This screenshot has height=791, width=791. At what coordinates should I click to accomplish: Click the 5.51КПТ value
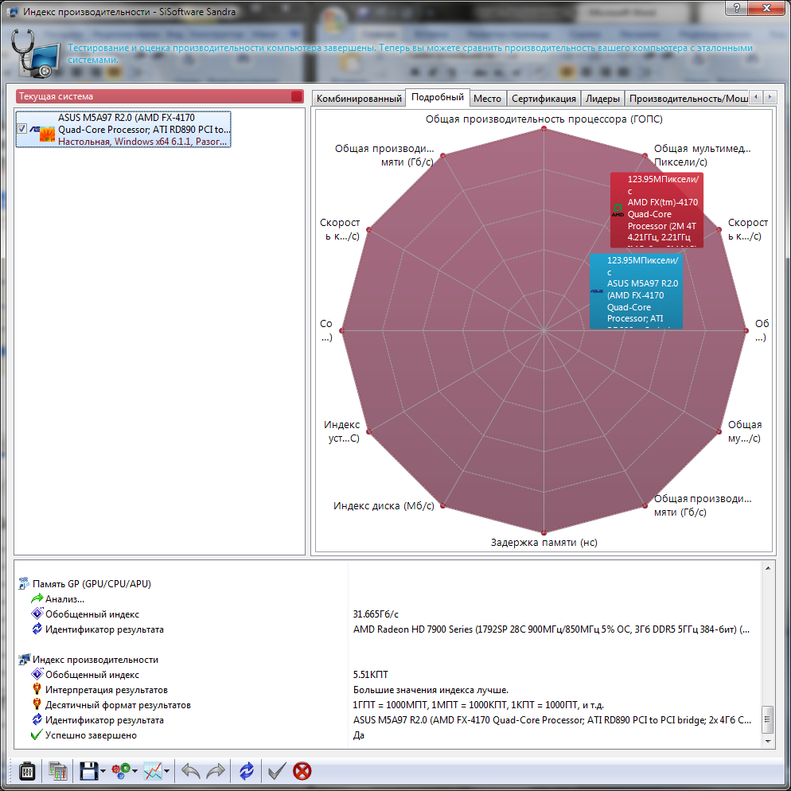point(371,675)
